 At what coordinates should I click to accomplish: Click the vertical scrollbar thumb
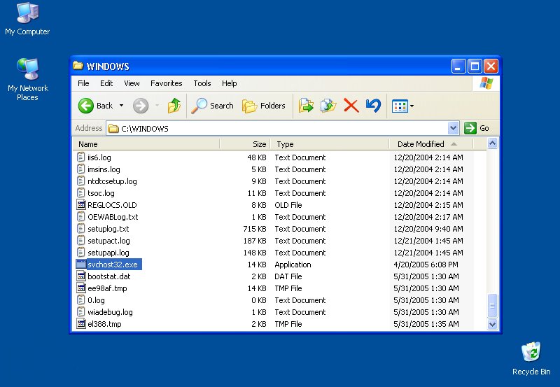pos(493,306)
